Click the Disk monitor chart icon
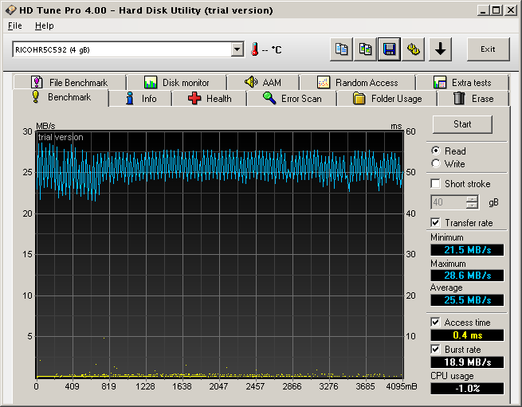This screenshot has width=522, height=407. pyautogui.click(x=151, y=82)
